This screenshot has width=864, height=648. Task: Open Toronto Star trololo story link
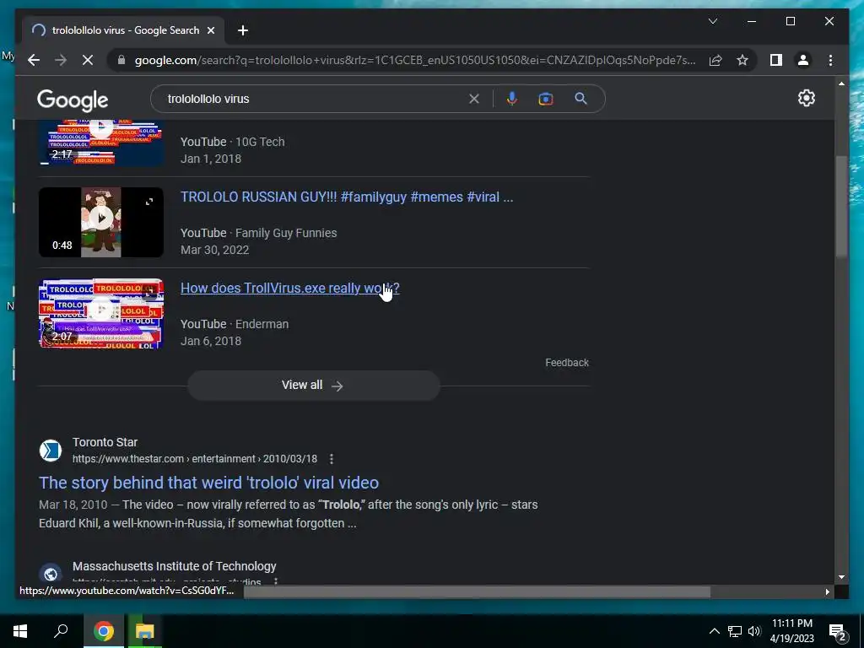coord(209,483)
